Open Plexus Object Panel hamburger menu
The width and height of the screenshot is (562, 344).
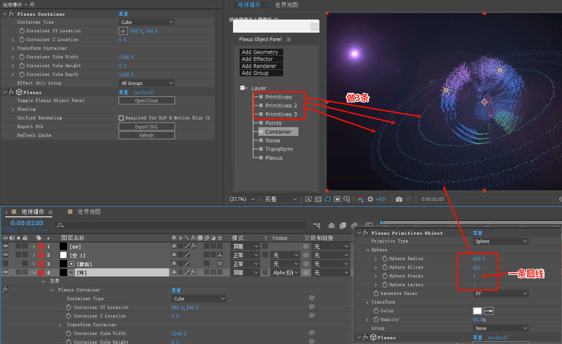[289, 39]
